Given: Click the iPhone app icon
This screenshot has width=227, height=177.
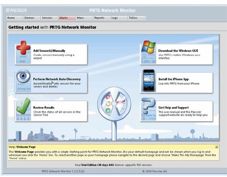Looking at the screenshot, I should coord(149,80).
